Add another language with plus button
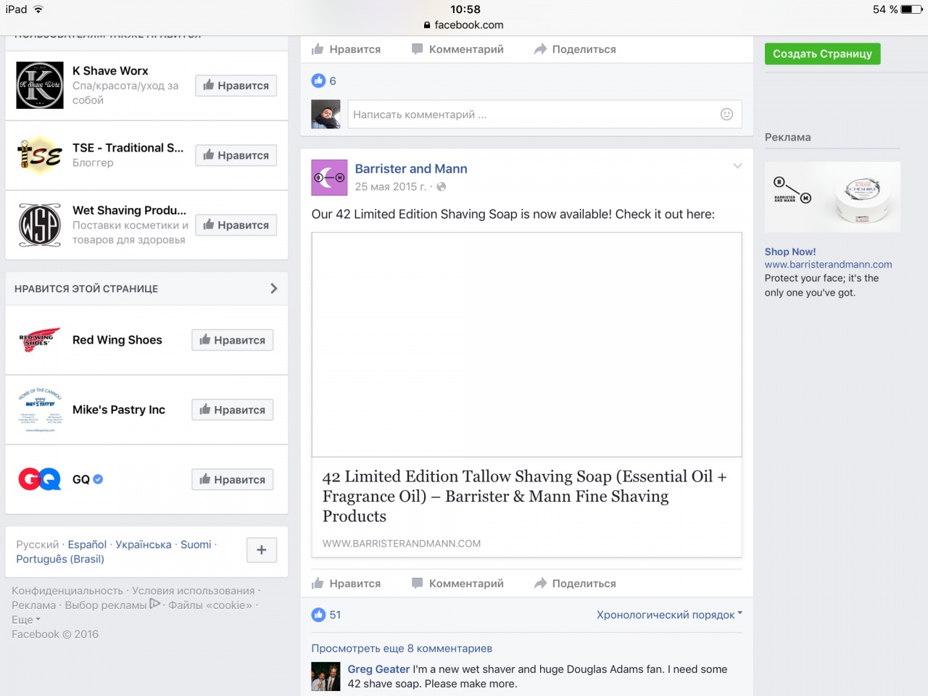The width and height of the screenshot is (928, 696). tap(262, 550)
